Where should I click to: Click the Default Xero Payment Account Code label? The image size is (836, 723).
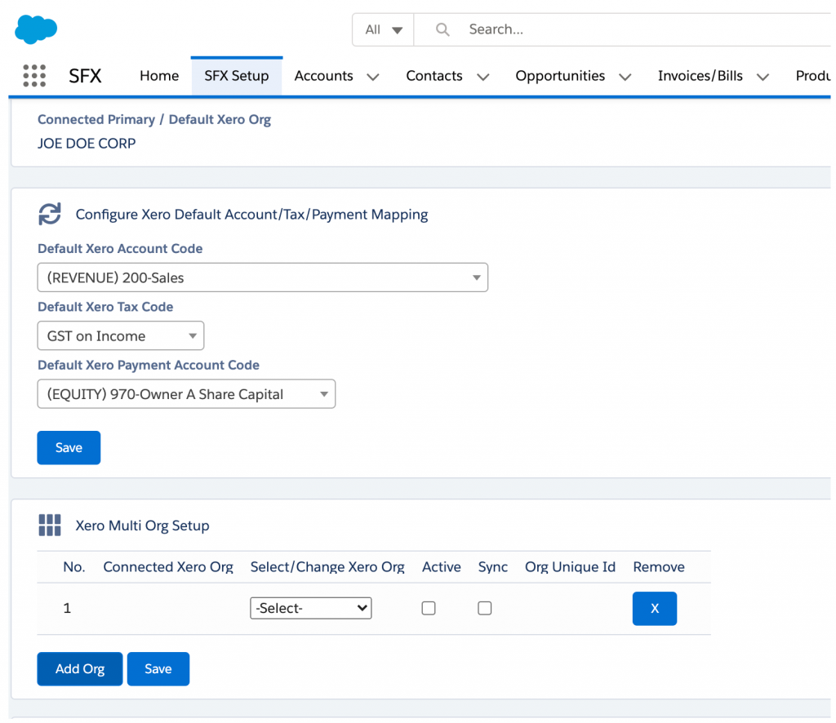(x=149, y=365)
